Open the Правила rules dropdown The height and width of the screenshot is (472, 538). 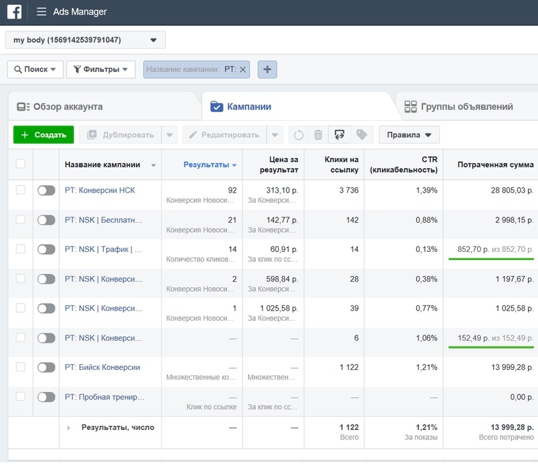tap(409, 135)
